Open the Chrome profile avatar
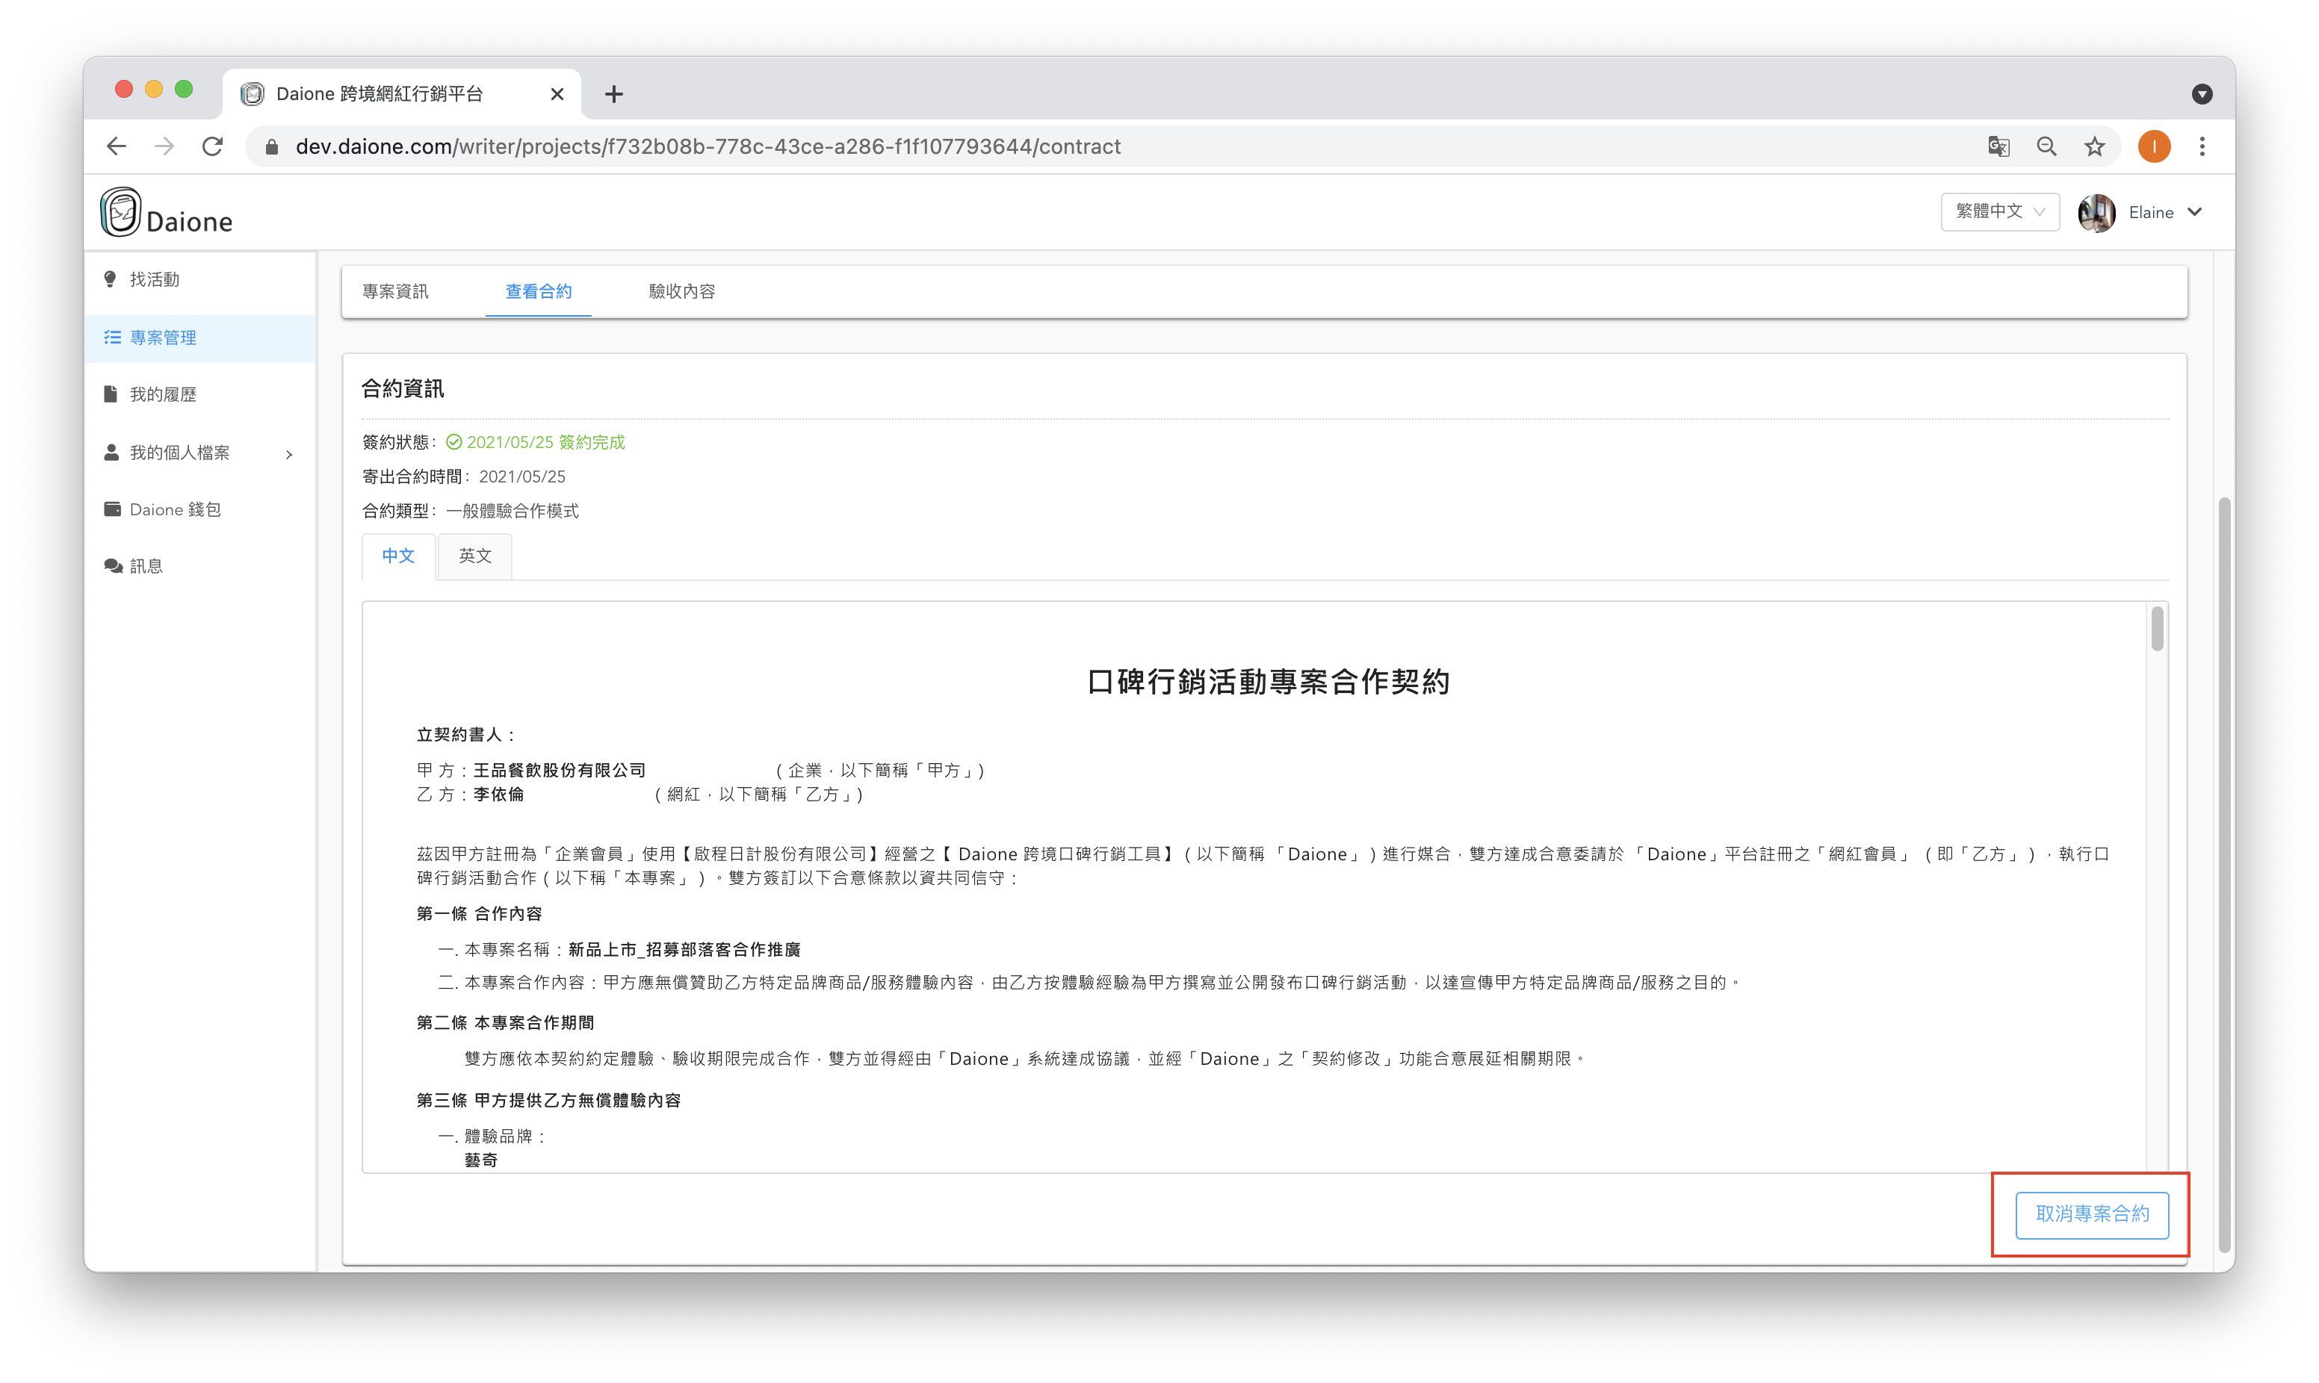The height and width of the screenshot is (1383, 2319). (2154, 146)
